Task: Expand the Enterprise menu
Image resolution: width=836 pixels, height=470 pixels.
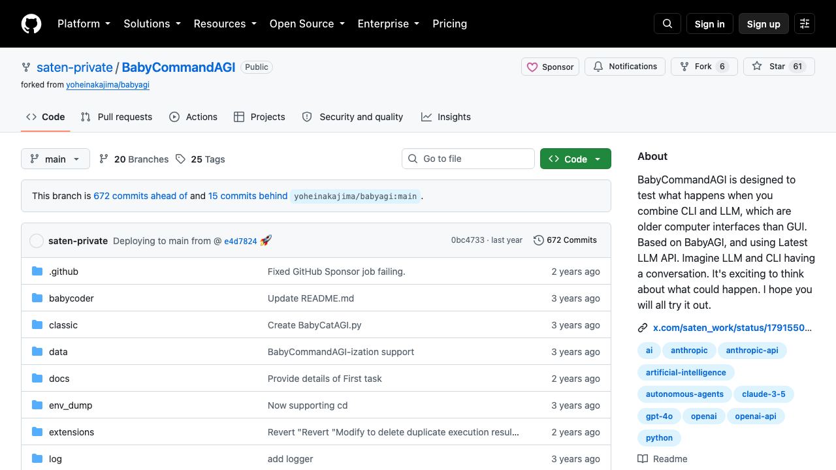Action: click(x=389, y=23)
